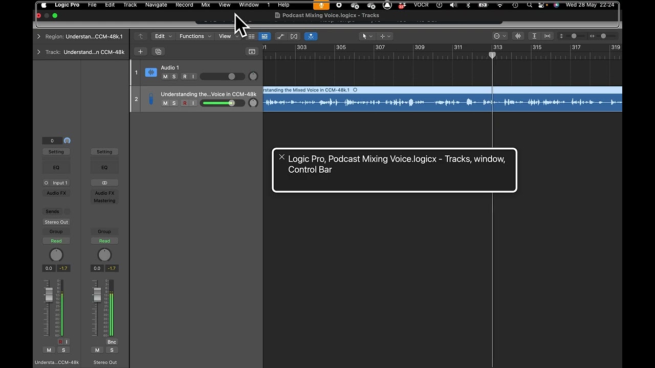
Task: Open the secondary marquee tool menu
Action: 385,36
